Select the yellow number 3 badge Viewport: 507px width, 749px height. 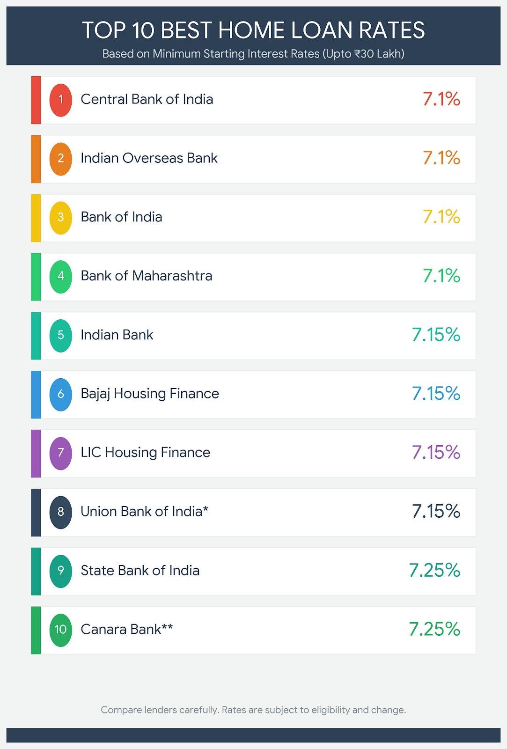click(61, 218)
